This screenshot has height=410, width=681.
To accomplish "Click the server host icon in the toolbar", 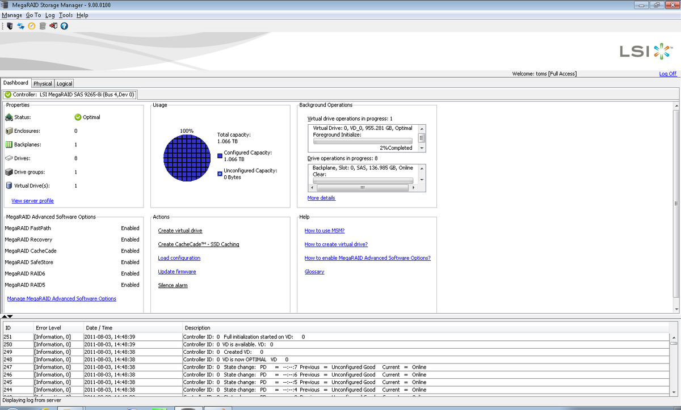I will pos(9,26).
